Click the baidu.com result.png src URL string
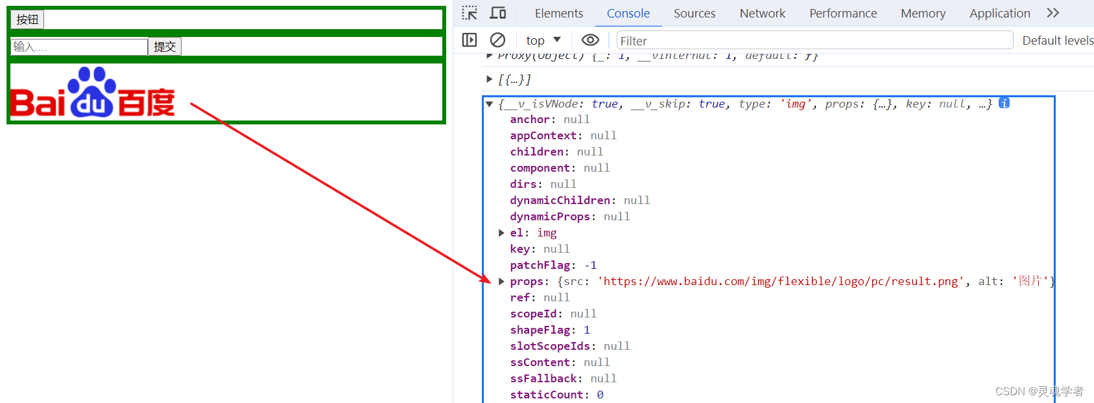Viewport: 1094px width, 403px height. click(781, 281)
